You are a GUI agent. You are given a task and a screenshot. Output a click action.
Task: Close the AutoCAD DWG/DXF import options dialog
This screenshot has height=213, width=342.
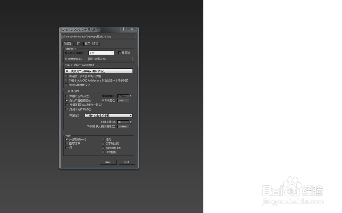pos(132,29)
